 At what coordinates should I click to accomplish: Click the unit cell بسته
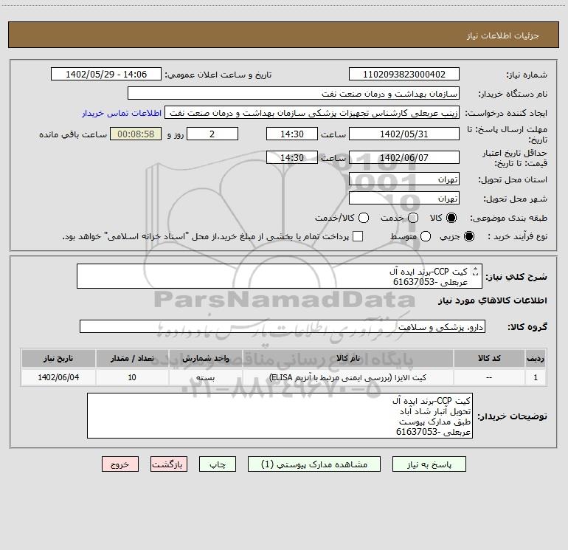[205, 377]
